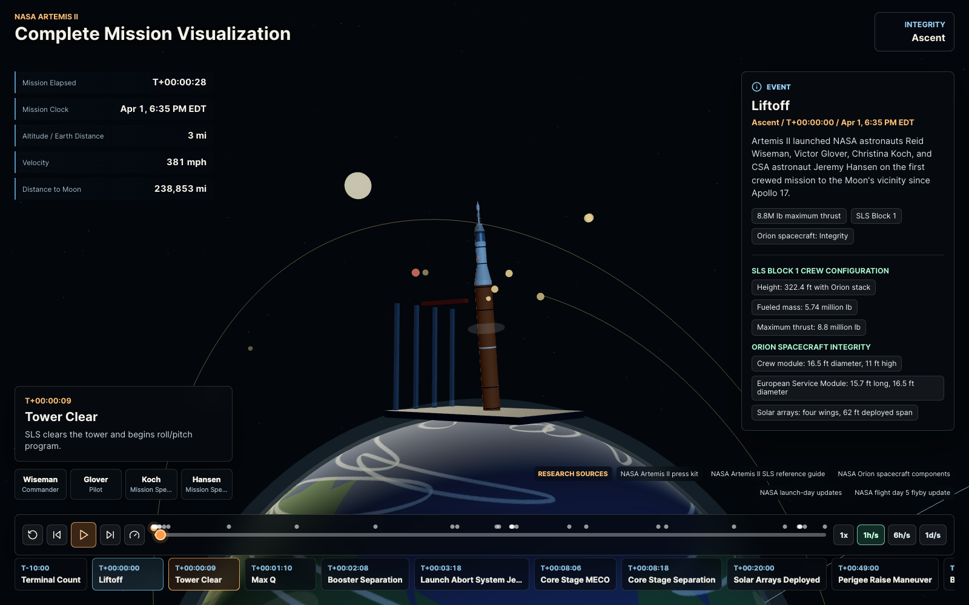Viewport: 969px width, 605px height.
Task: Select the Launch Abort System event card
Action: 471,574
